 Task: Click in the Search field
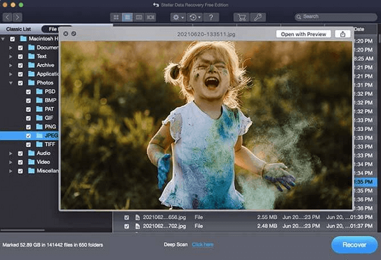pos(337,17)
